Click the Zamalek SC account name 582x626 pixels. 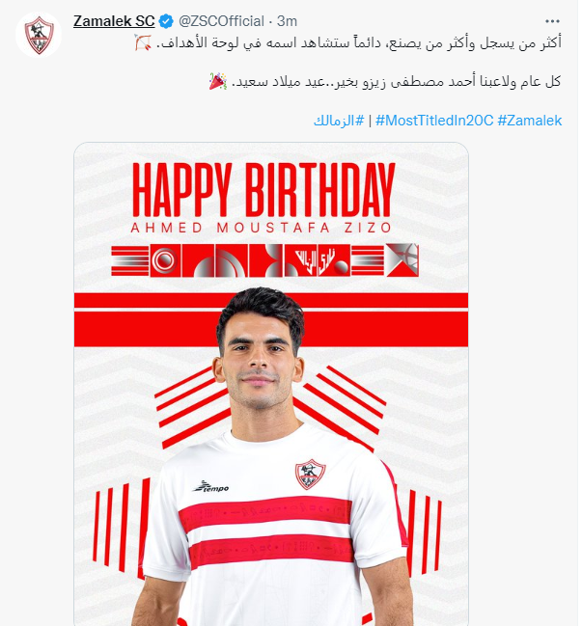114,21
